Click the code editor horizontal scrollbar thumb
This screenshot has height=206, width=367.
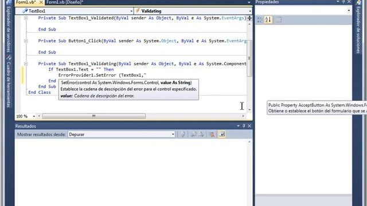coord(93,116)
